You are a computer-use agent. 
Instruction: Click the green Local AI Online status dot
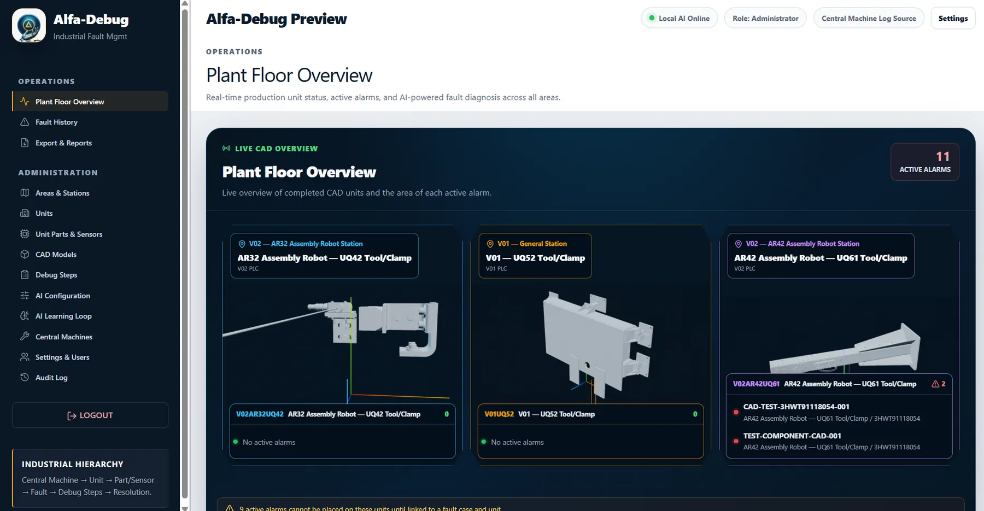click(652, 18)
